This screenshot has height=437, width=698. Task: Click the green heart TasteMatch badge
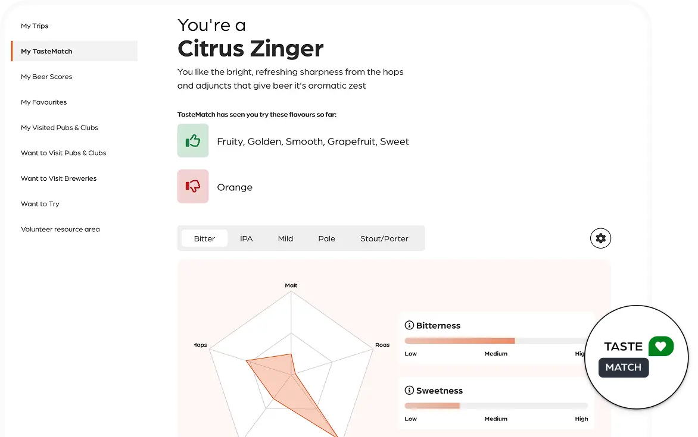(x=660, y=346)
